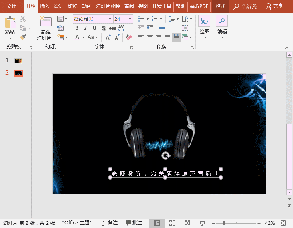Open Paragraph dialog box launcher
Screen dimensions: 293x228
click(192, 48)
